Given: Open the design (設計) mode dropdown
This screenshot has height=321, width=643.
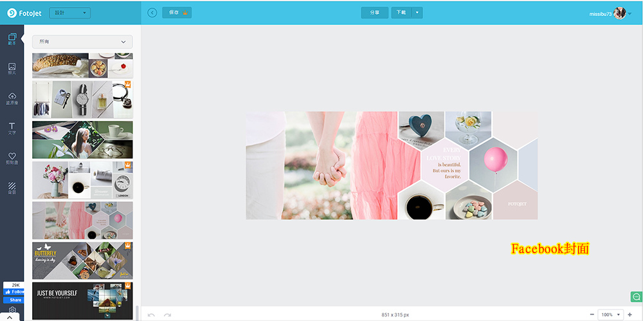Looking at the screenshot, I should pos(69,13).
